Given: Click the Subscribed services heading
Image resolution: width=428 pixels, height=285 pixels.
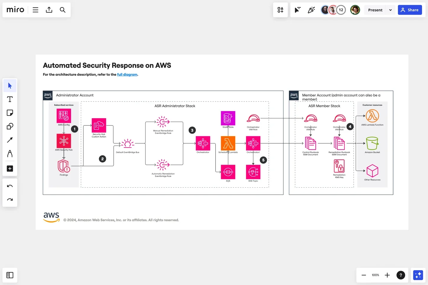Looking at the screenshot, I should [x=64, y=105].
